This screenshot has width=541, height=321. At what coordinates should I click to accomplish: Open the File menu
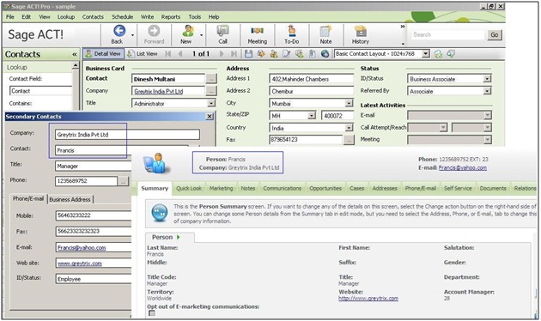point(10,16)
